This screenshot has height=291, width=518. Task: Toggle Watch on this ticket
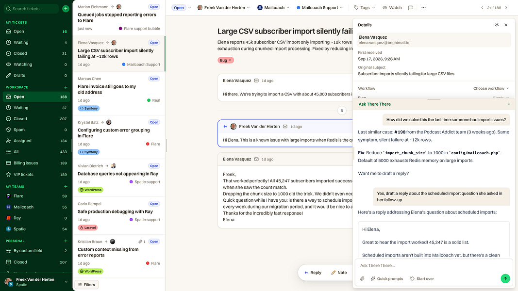pos(392,8)
